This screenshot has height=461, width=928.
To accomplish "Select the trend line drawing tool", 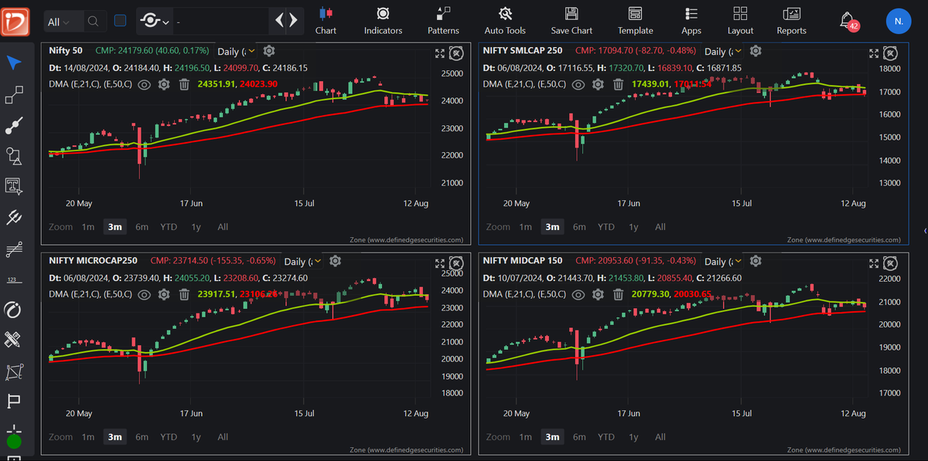I will (x=13, y=125).
